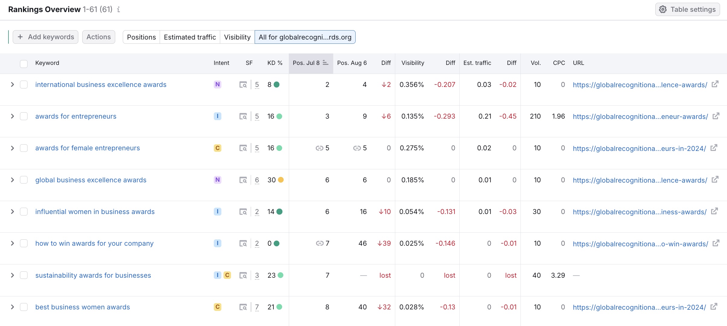Viewport: 727px width, 326px height.
Task: Switch to the Estimated traffic tab
Action: (x=190, y=37)
